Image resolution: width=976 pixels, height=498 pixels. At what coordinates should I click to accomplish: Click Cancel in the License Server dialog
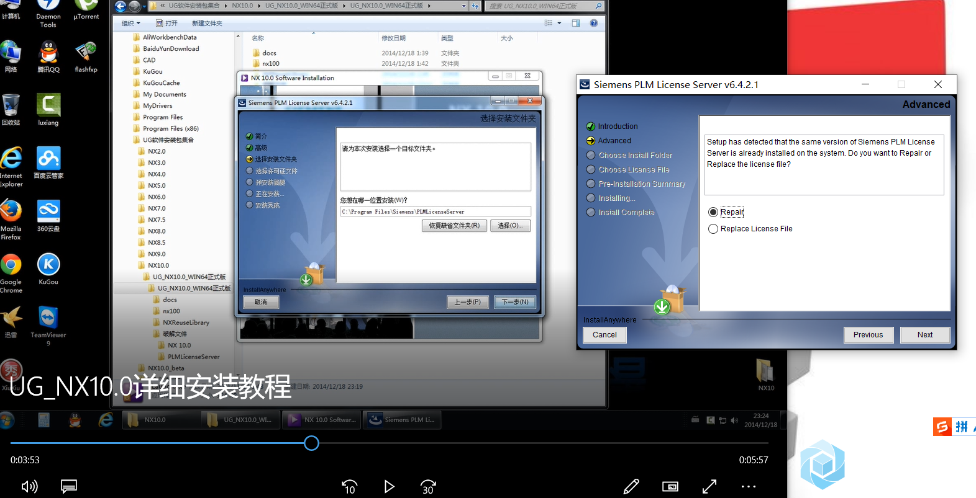(604, 335)
